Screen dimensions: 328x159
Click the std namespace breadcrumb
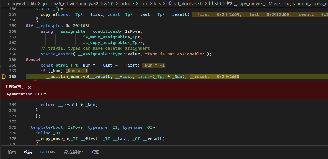pos(218,4)
